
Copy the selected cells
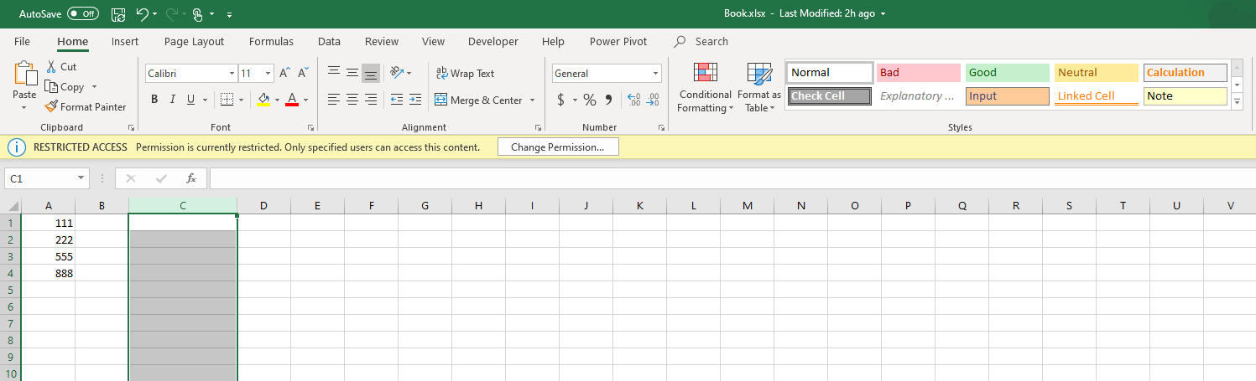(65, 86)
